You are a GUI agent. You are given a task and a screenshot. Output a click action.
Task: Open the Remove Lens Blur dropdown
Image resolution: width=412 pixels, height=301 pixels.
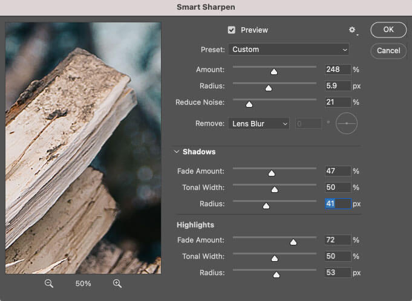pos(259,124)
